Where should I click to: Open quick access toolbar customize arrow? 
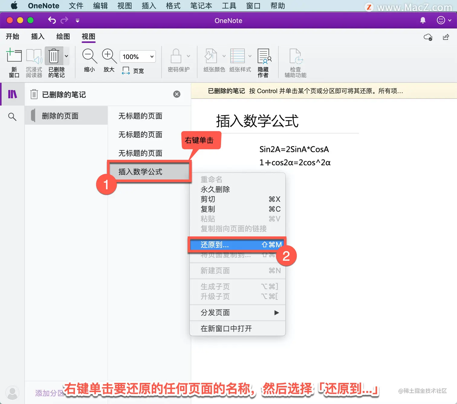77,21
